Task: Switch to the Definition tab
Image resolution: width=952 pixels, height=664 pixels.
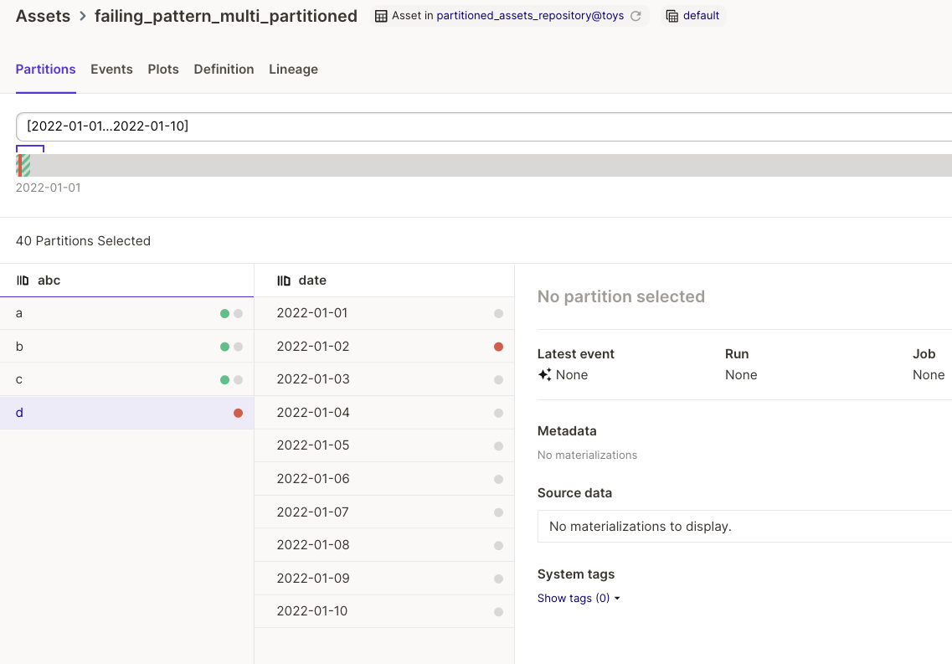Action: coord(224,69)
